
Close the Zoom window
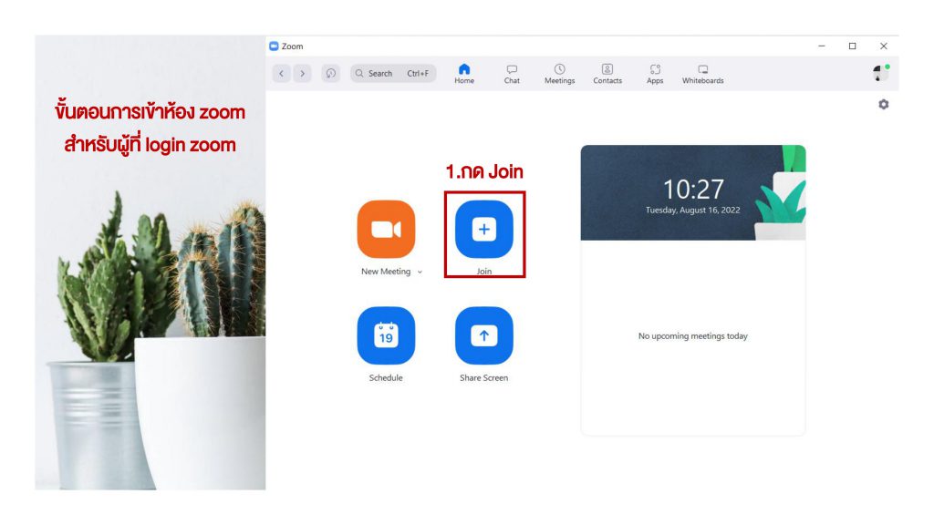pyautogui.click(x=883, y=46)
